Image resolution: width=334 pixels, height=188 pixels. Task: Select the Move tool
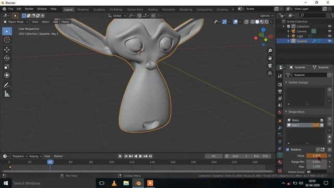pos(7,50)
